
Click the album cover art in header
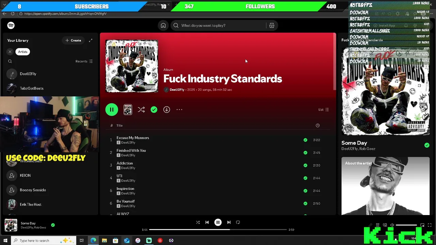(132, 66)
